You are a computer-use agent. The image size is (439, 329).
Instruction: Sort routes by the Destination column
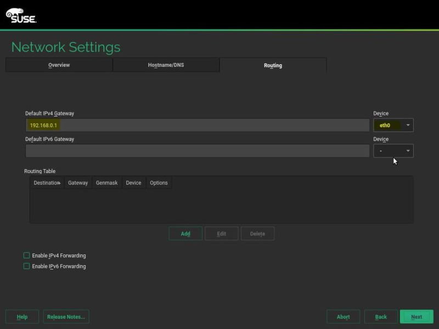click(47, 183)
